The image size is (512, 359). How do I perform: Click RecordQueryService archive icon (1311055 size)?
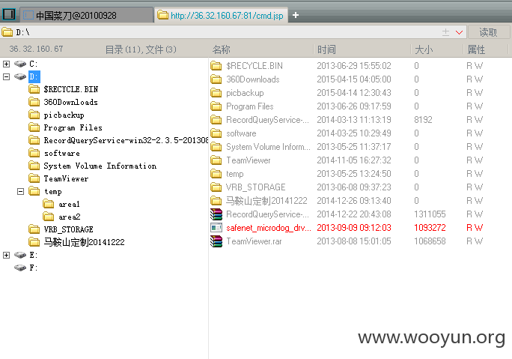coord(216,214)
